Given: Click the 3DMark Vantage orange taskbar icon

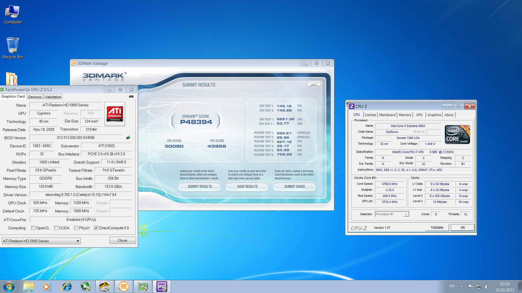Looking at the screenshot, I should [123, 286].
